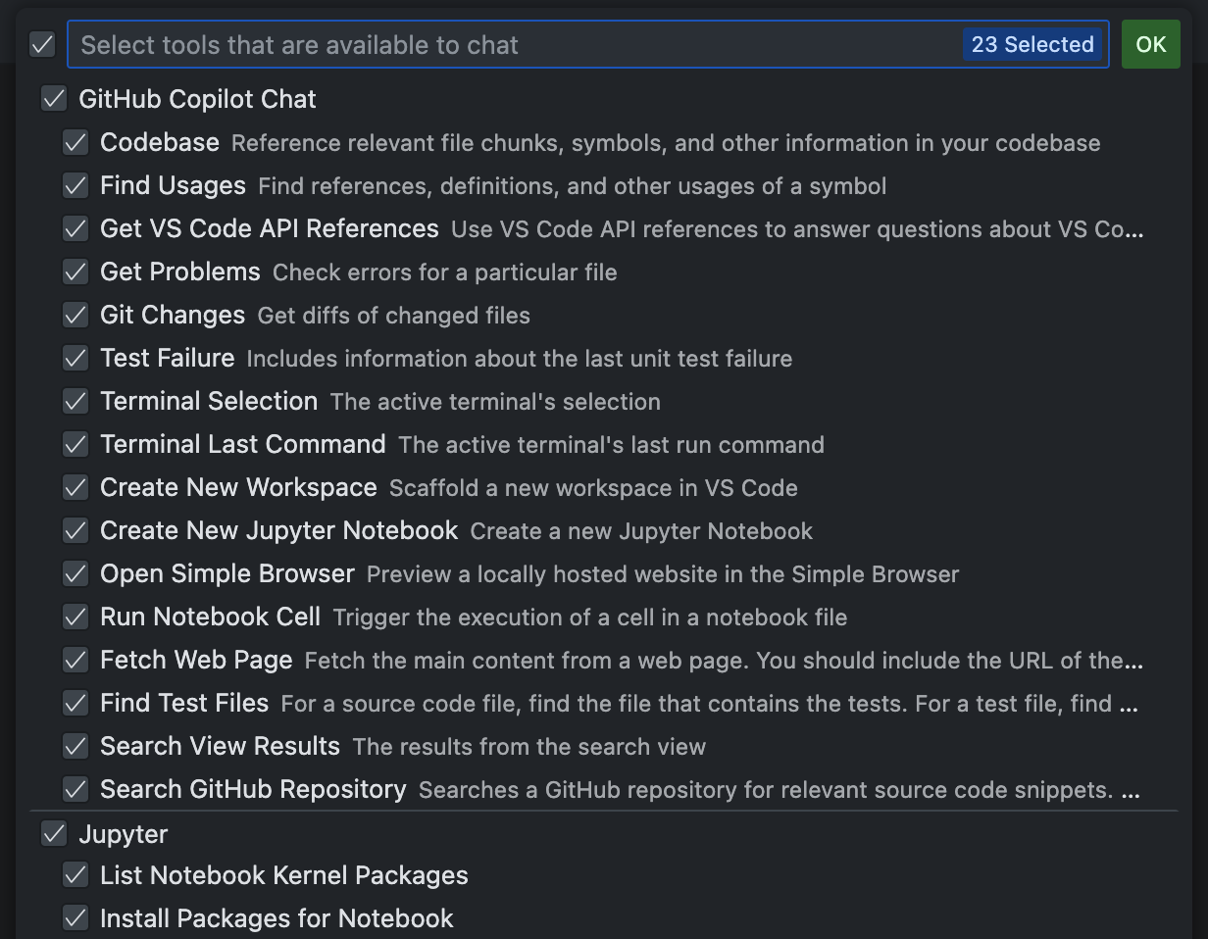Toggle List Notebook Kernel Packages checkbox

point(75,875)
